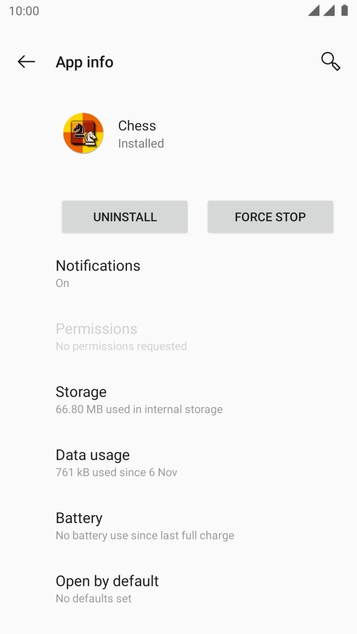Open the Battery usage entry
This screenshot has height=634, width=357.
[79, 525]
